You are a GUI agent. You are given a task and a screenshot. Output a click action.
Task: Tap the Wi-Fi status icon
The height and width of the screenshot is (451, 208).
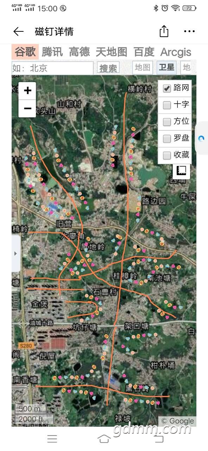coord(175,8)
